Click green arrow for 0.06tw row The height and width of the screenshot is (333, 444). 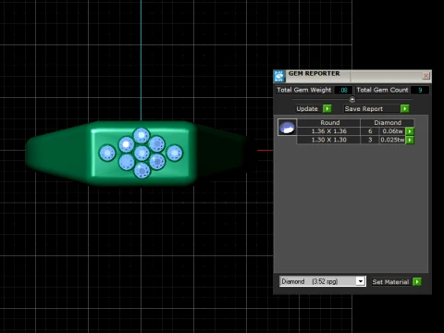(x=410, y=131)
